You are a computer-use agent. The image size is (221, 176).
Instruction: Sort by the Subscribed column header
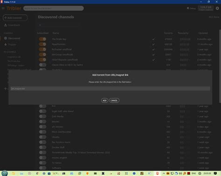click(x=43, y=33)
